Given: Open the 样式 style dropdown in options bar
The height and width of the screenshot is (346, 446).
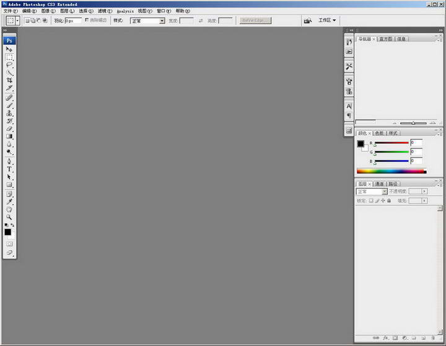Looking at the screenshot, I should [147, 20].
